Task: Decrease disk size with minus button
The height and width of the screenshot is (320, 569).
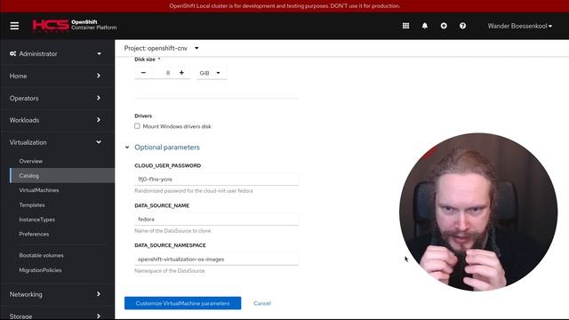Action: [143, 73]
